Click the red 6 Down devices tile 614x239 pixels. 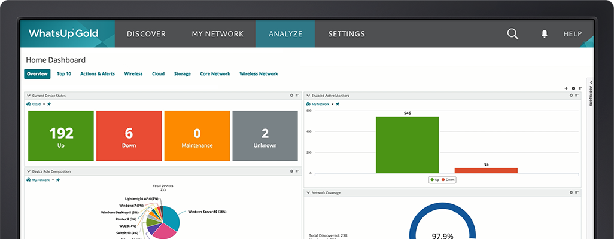[129, 136]
